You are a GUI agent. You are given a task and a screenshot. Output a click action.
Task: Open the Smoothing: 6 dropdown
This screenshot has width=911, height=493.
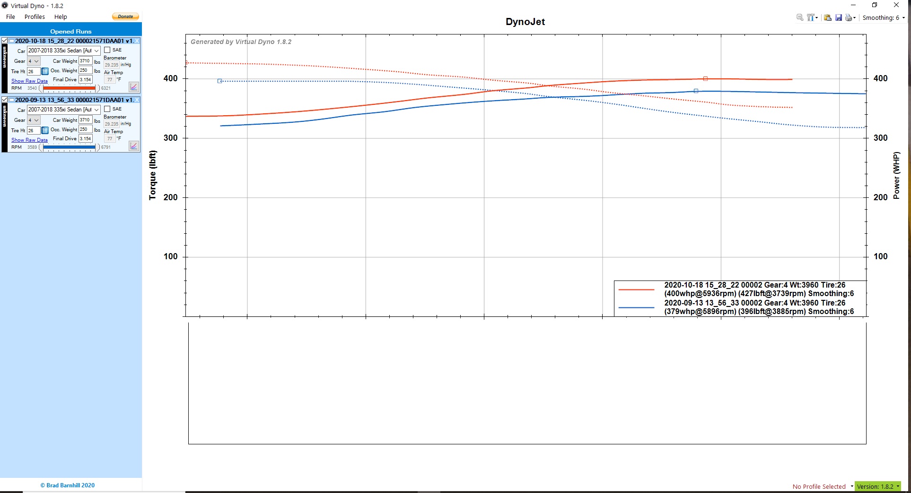(884, 17)
